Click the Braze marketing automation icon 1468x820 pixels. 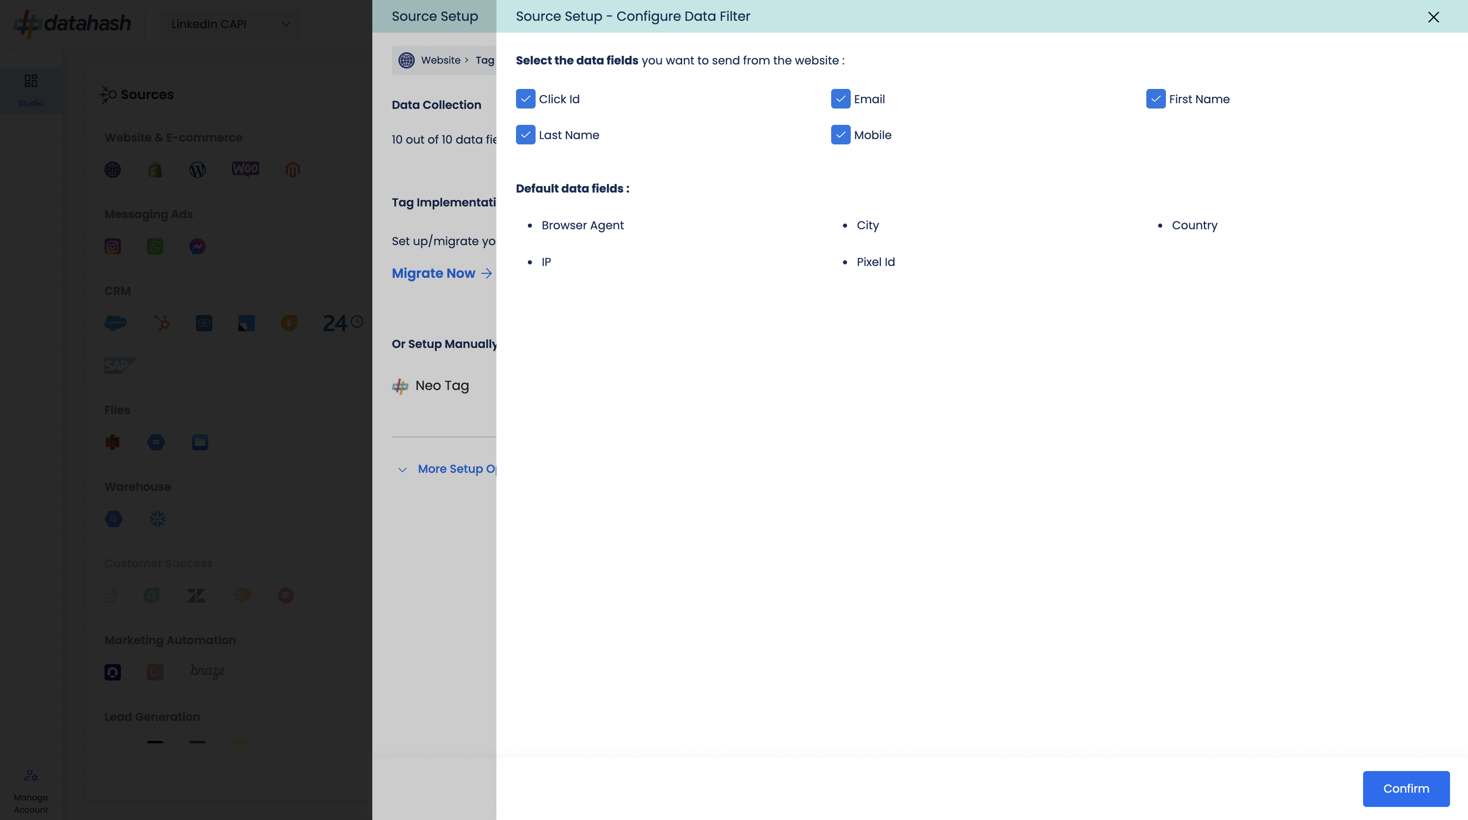coord(207,672)
